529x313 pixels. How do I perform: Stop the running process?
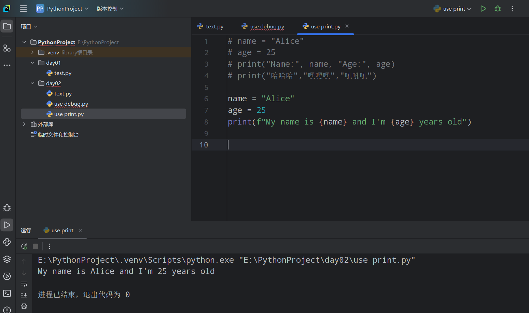click(x=36, y=246)
